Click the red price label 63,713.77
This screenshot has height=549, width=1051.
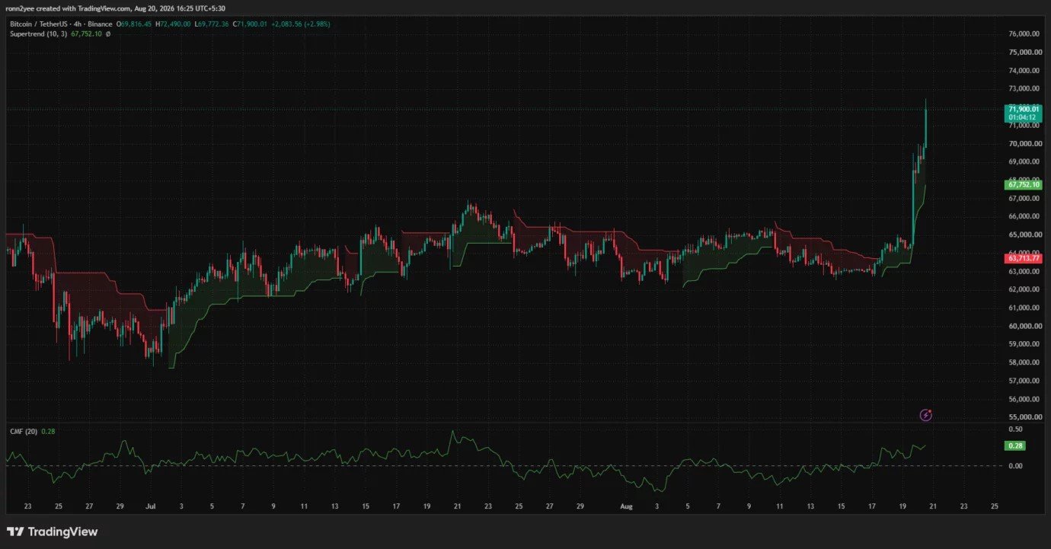point(1023,259)
